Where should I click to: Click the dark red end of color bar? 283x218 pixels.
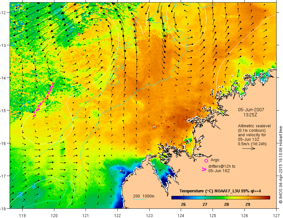pos(268,198)
